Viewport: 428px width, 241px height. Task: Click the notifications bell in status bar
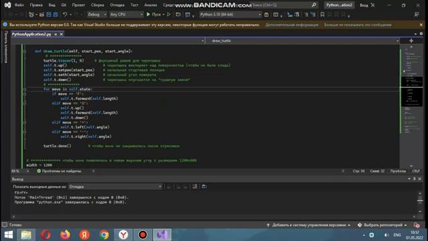click(416, 225)
